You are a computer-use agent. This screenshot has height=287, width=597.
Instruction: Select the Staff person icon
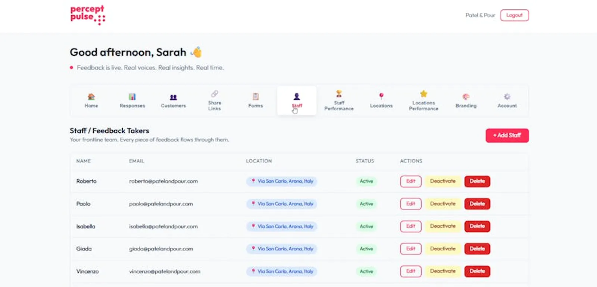coord(297,97)
